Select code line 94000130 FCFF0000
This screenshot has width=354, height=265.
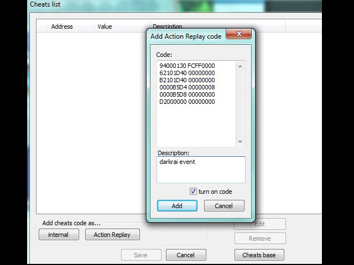click(187, 66)
